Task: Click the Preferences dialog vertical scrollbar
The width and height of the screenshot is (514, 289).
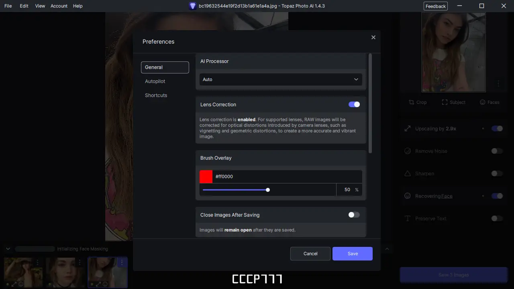Action: click(x=370, y=103)
